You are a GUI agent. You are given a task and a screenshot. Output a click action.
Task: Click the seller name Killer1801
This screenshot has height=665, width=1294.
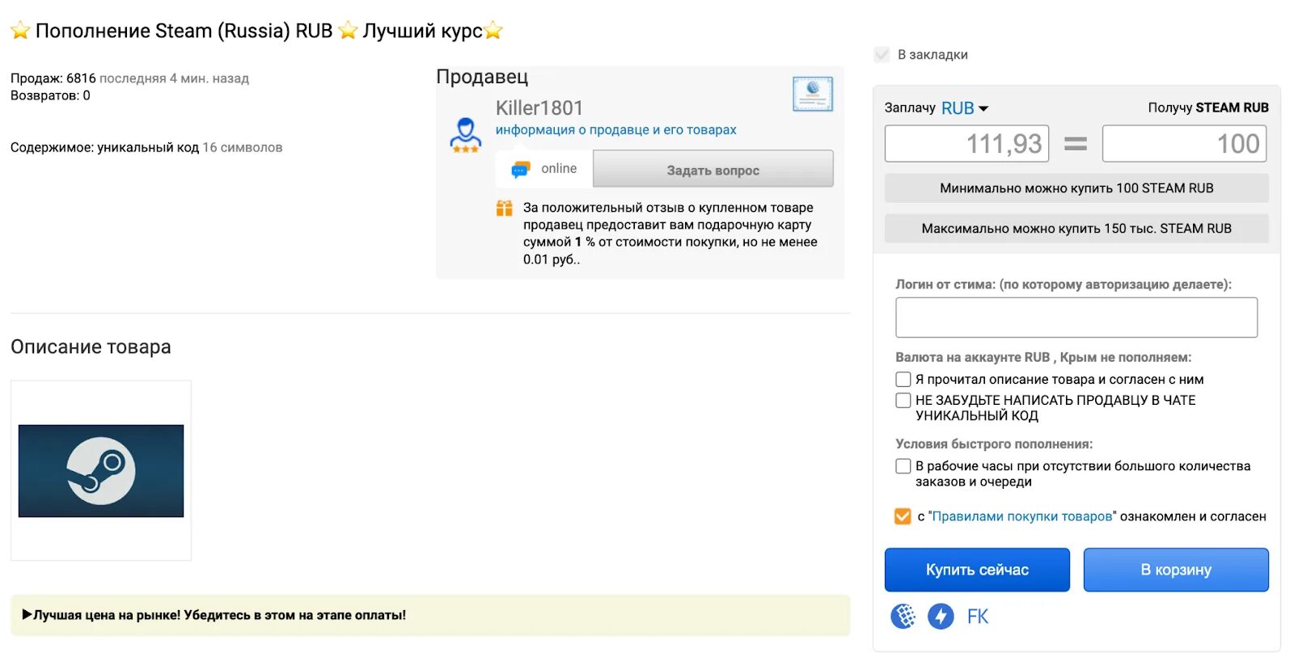click(x=539, y=108)
